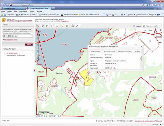Open the Сервис command bar dropdown

pyautogui.click(x=153, y=15)
